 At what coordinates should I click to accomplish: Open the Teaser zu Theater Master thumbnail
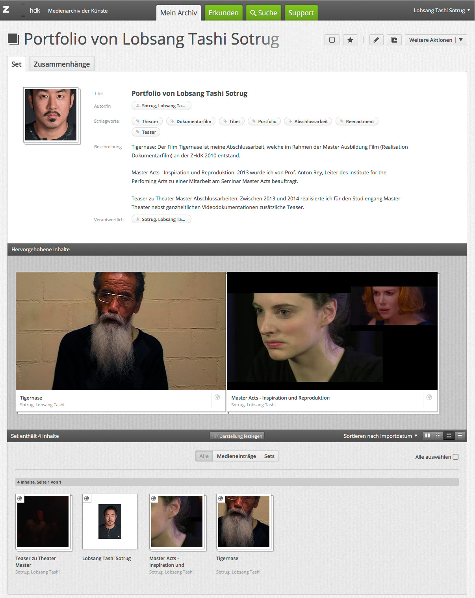coord(43,521)
